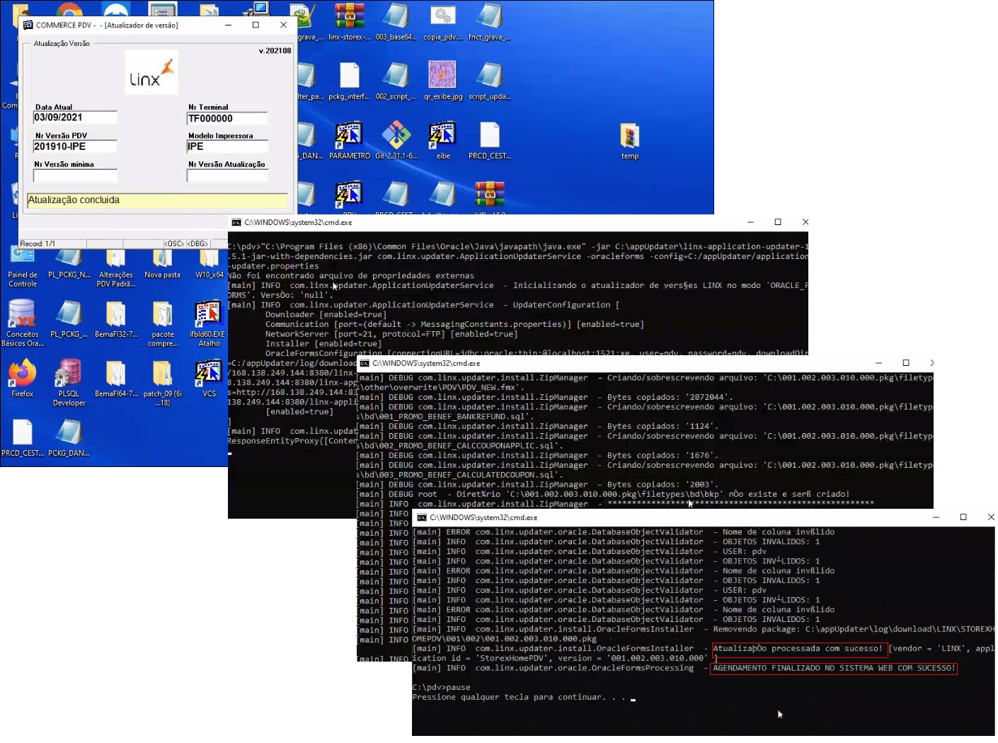This screenshot has width=998, height=743.
Task: Launch the PLSQL Developer shortcut
Action: 69,383
